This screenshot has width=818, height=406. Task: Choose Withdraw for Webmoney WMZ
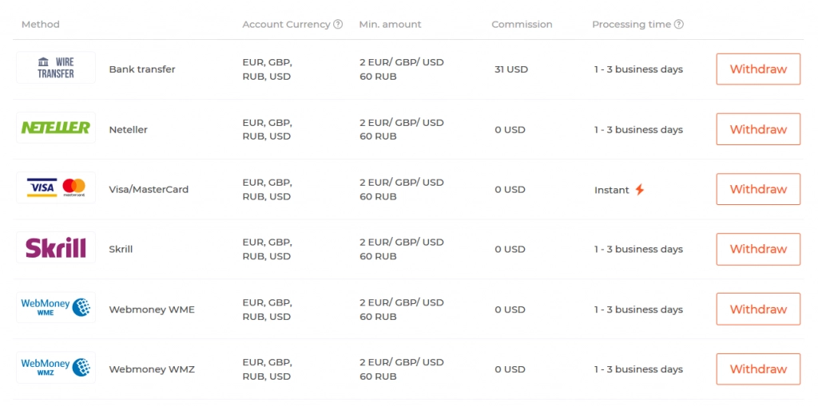(758, 369)
